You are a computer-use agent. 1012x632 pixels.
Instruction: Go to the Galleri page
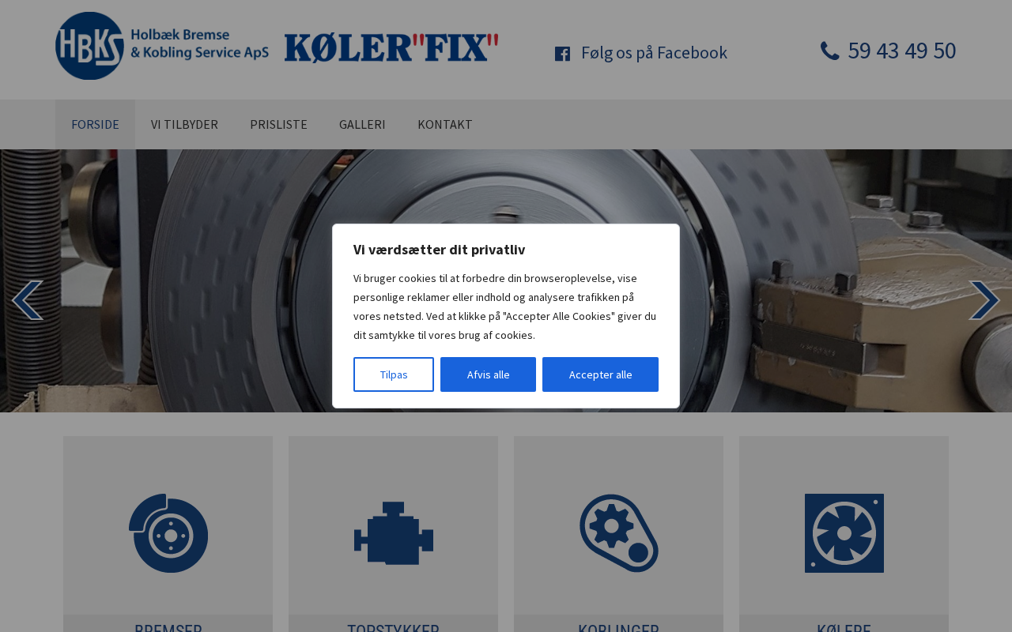(362, 124)
